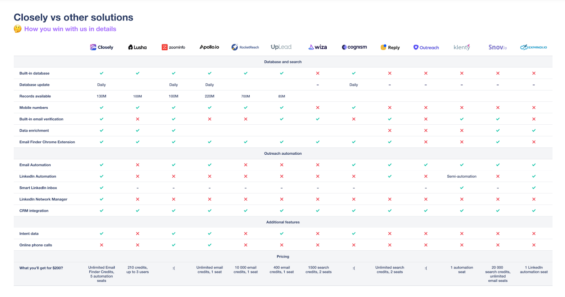The height and width of the screenshot is (297, 565).
Task: Click the 'Online phone calls' row label
Action: tap(36, 245)
